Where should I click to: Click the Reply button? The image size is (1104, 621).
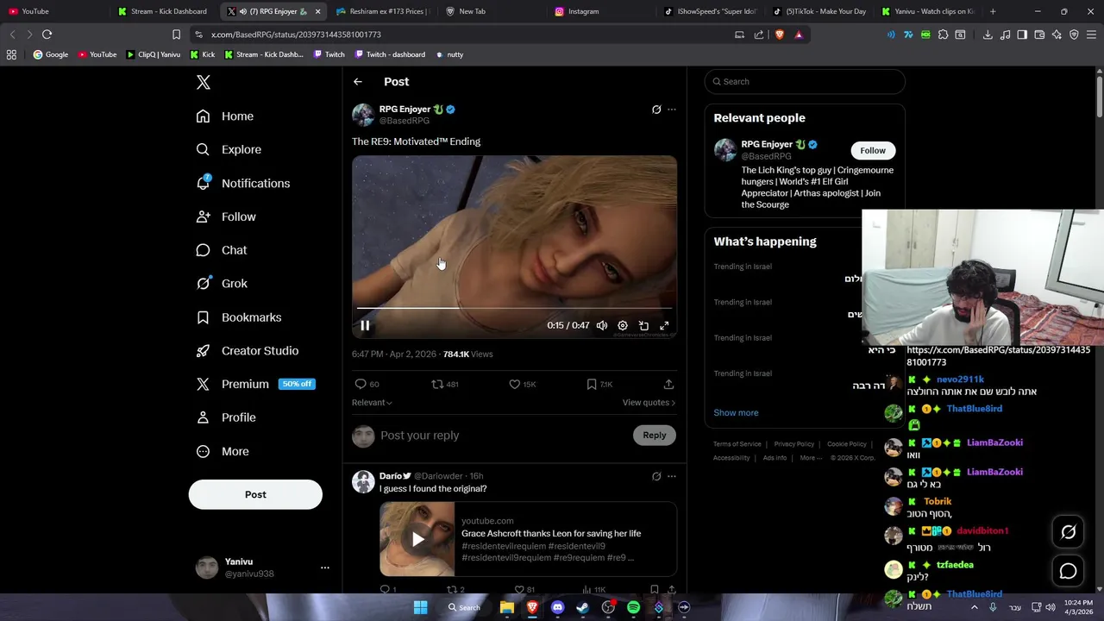point(655,436)
